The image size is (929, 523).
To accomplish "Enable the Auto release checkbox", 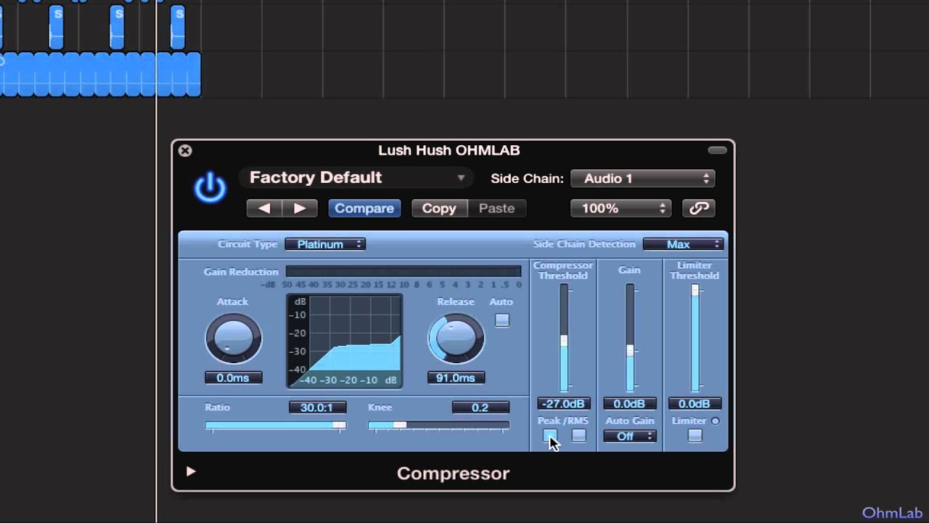I will click(502, 320).
